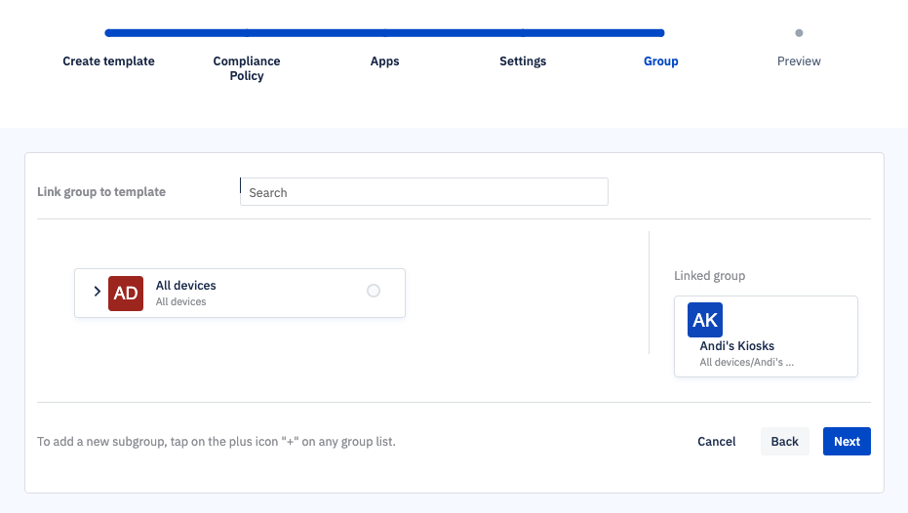The image size is (908, 513).
Task: Open the Preview step
Action: point(799,60)
